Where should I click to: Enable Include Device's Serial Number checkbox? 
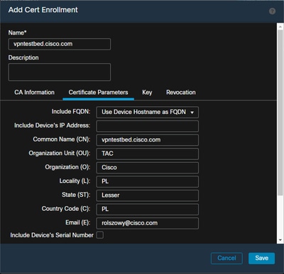click(100, 235)
